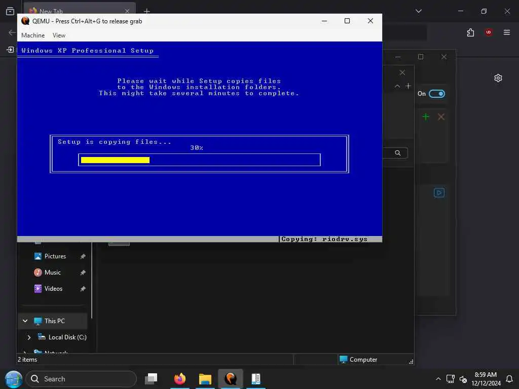Show hidden system tray icons
Screen dimensions: 519x389
pyautogui.click(x=438, y=379)
